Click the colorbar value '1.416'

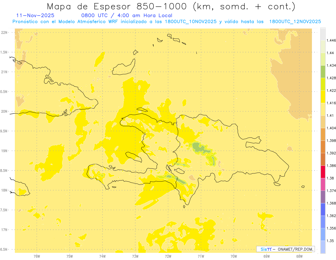click(x=331, y=103)
